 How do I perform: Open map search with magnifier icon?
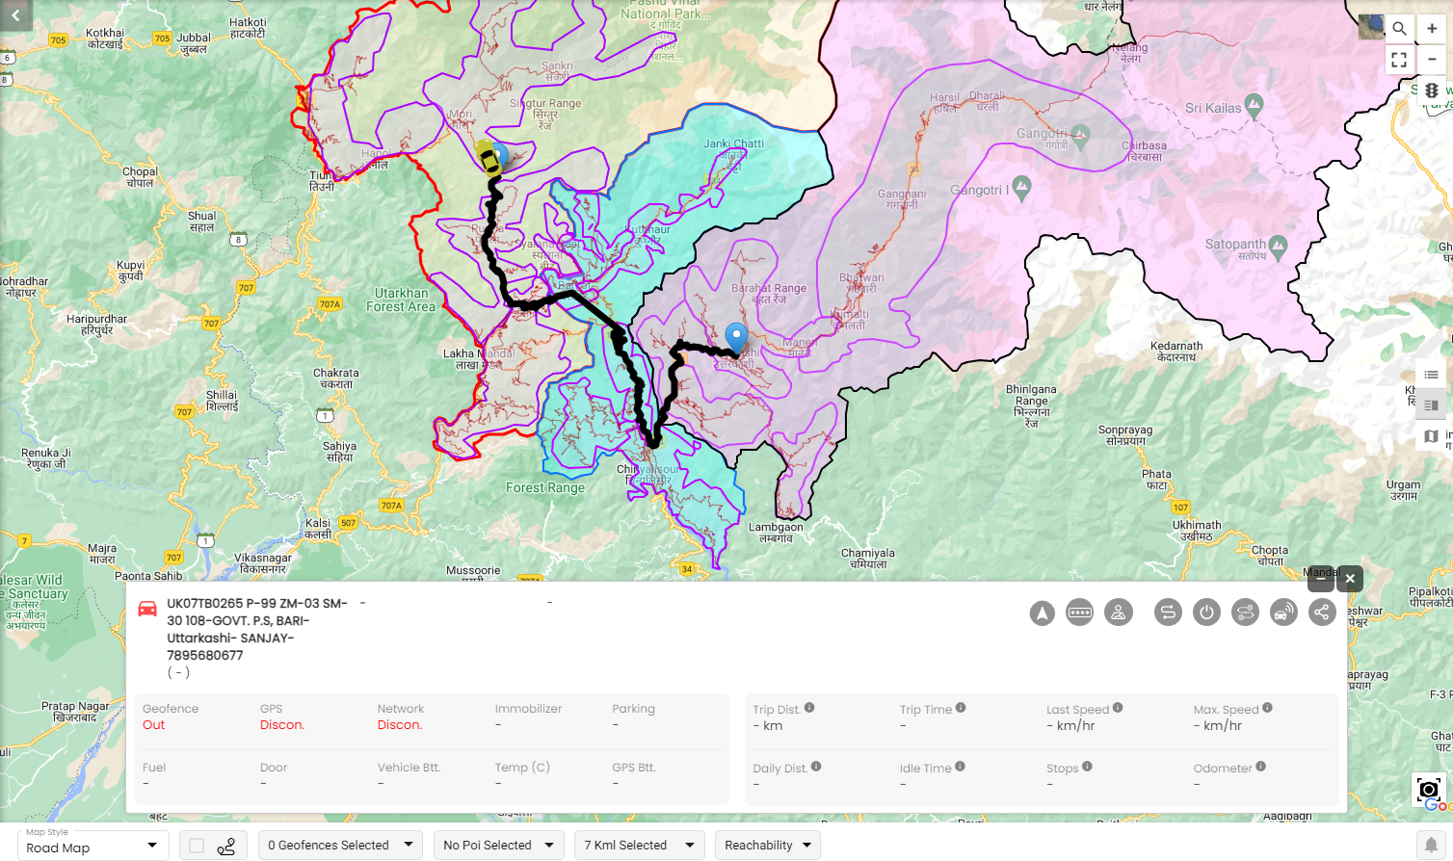1400,29
